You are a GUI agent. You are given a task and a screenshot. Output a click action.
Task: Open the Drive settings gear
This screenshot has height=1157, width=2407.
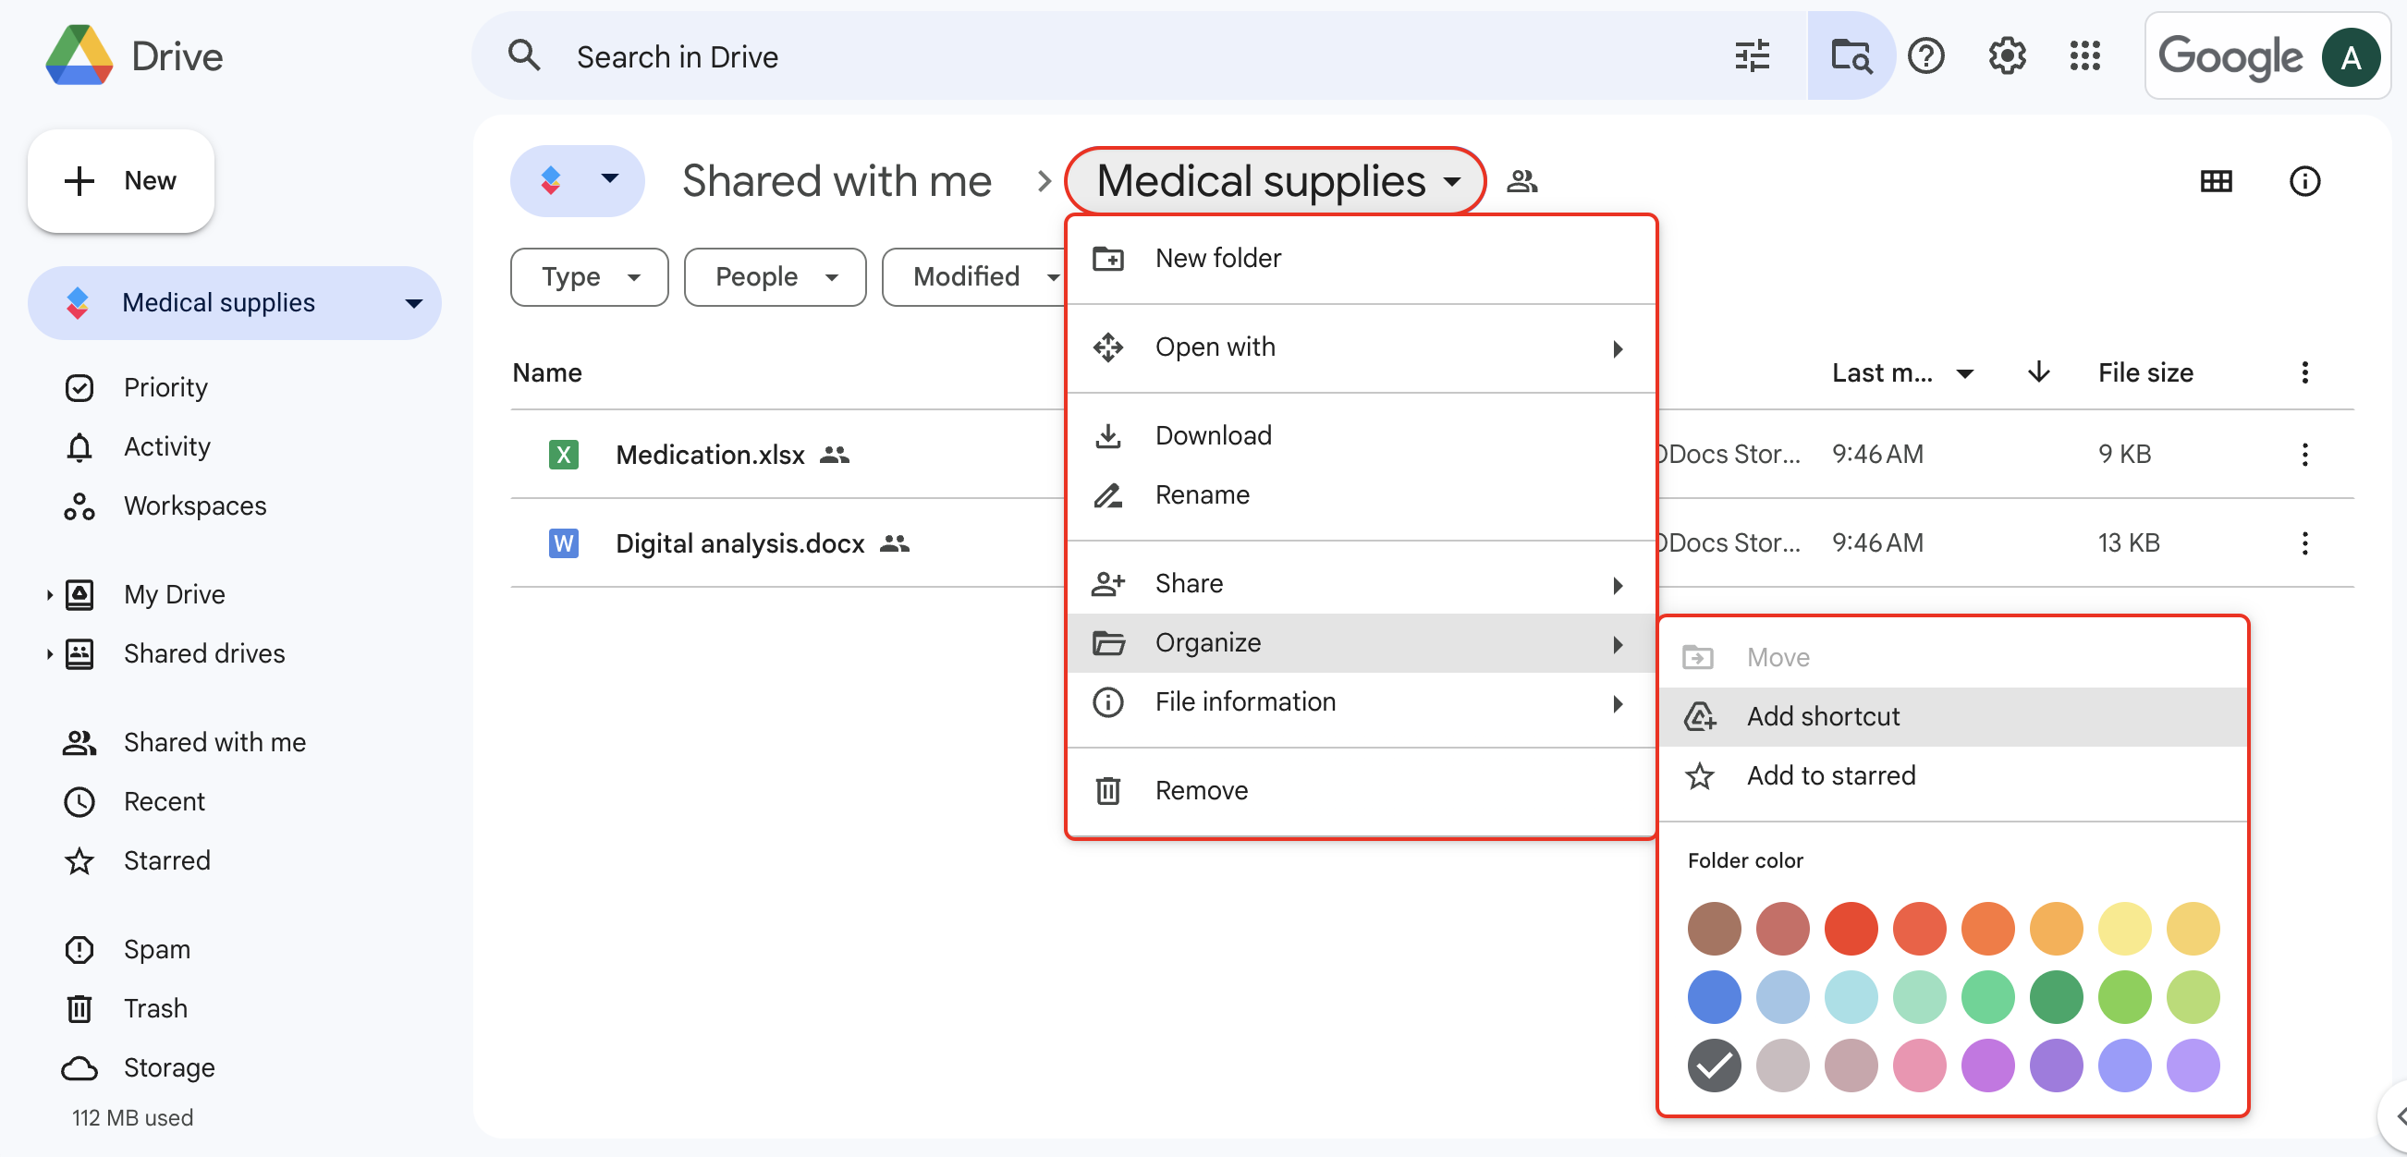2006,56
